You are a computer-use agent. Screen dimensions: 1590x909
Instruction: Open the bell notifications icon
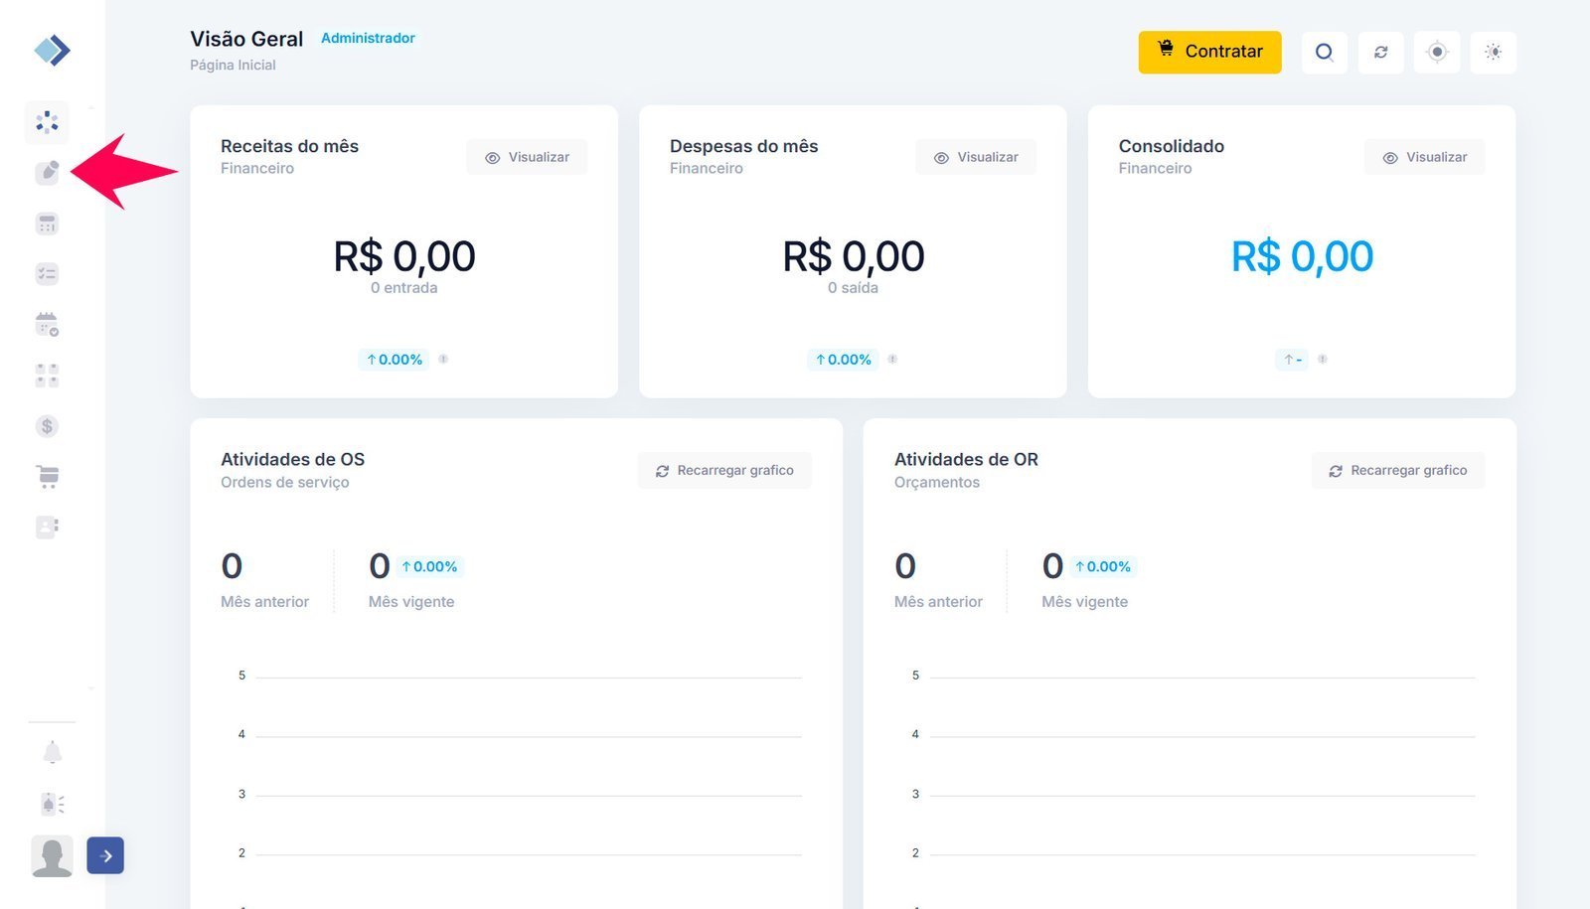[53, 753]
